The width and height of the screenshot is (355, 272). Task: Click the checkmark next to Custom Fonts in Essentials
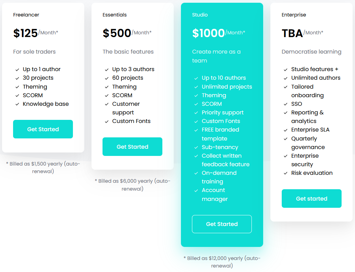(107, 121)
